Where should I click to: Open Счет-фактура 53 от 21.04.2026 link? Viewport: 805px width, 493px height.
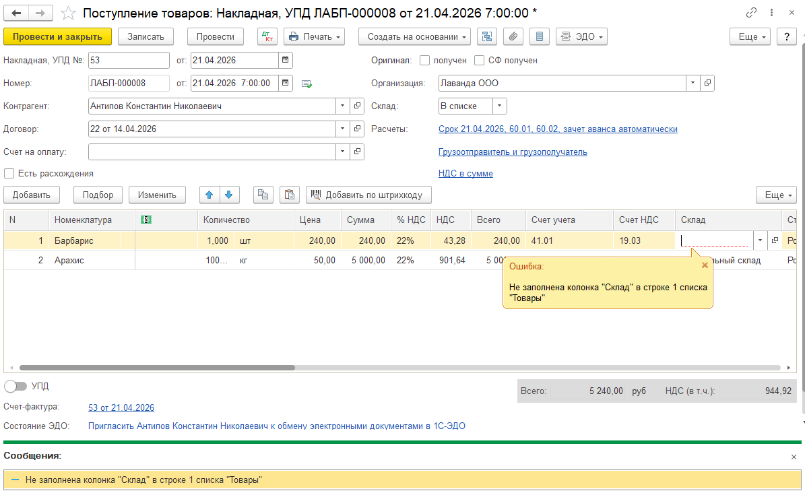click(121, 407)
